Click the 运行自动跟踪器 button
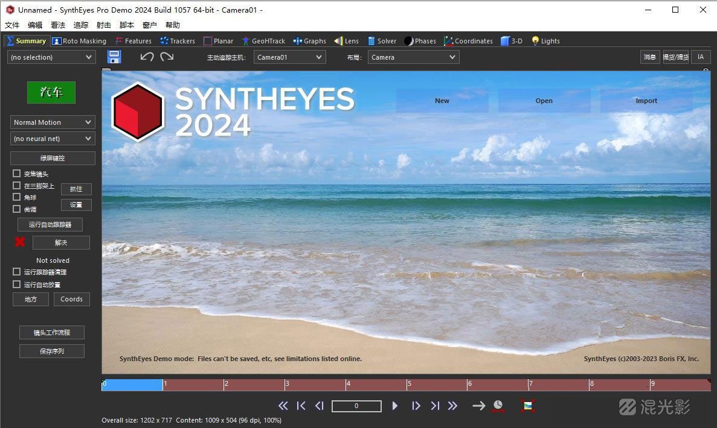Viewport: 717px width, 428px height. pos(50,224)
